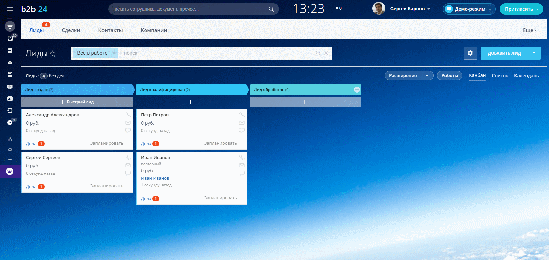549x260 pixels.
Task: Open the crown icon in sidebar
Action: click(10, 171)
